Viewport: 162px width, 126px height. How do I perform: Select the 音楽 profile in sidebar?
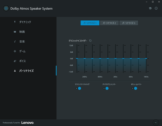pos(22,41)
